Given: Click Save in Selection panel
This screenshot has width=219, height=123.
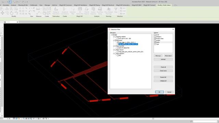Looking at the screenshot, I should tap(123, 8).
